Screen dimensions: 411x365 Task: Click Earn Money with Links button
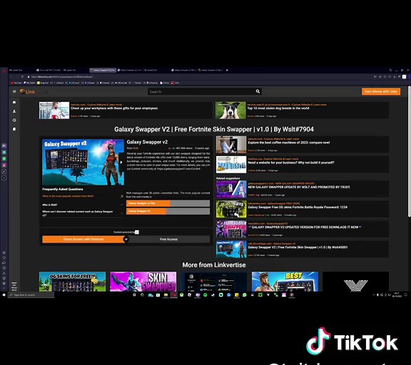[x=381, y=91]
